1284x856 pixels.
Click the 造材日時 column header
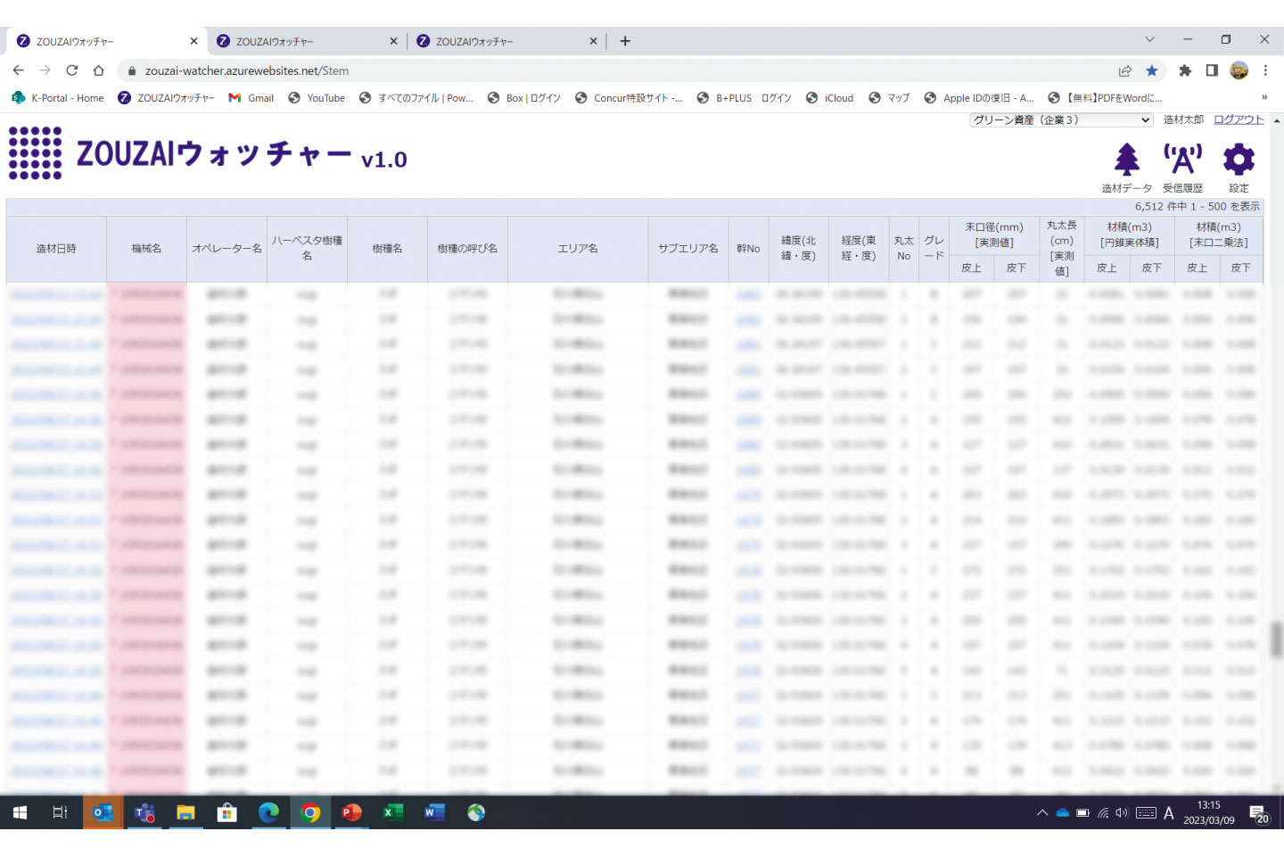point(56,249)
